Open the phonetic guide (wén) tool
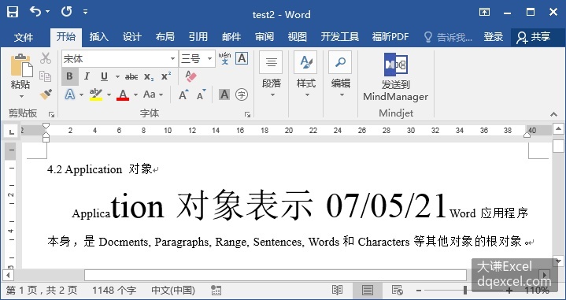This screenshot has height=300, width=566. pos(224,58)
